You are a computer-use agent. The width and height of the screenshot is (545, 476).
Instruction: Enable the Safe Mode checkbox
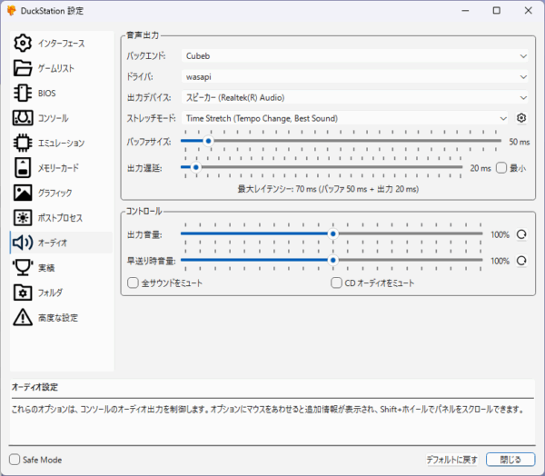15,460
